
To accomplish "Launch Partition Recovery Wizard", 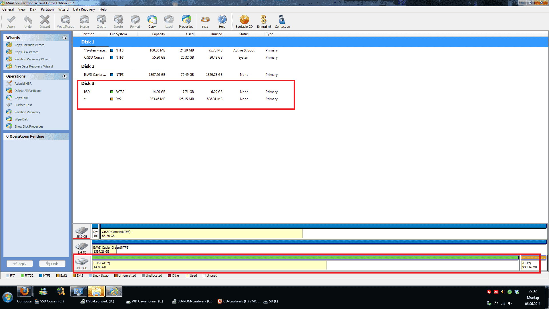I will point(32,59).
